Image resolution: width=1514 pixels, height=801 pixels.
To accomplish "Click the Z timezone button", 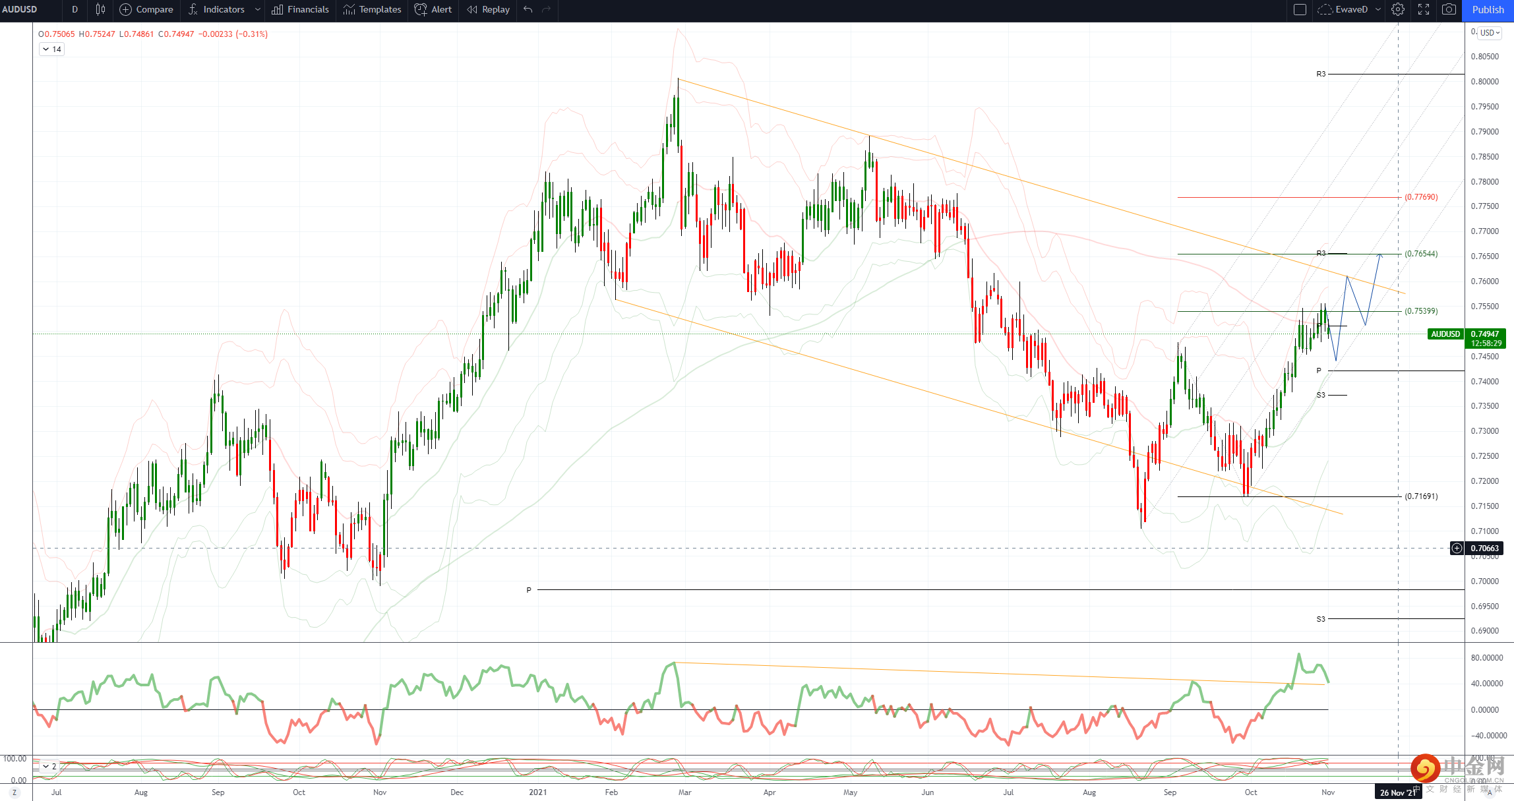I will pos(15,792).
